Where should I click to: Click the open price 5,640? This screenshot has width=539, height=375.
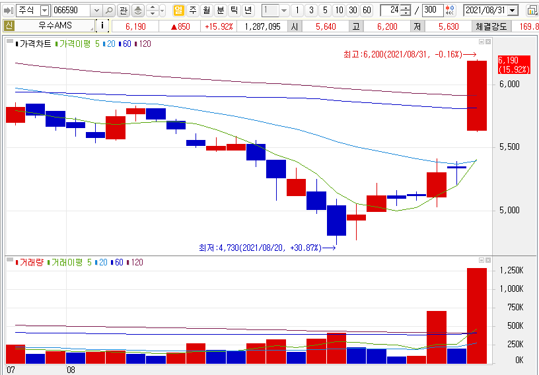326,26
